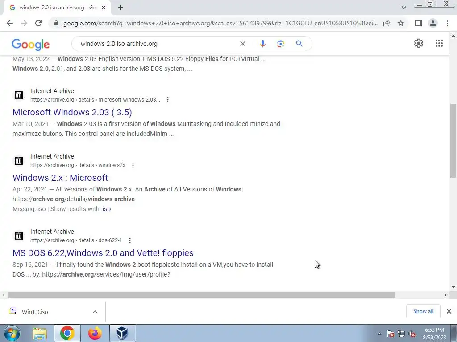Close the 'windows 2.0 iso archive.org' tab
The height and width of the screenshot is (342, 457).
coord(104,8)
